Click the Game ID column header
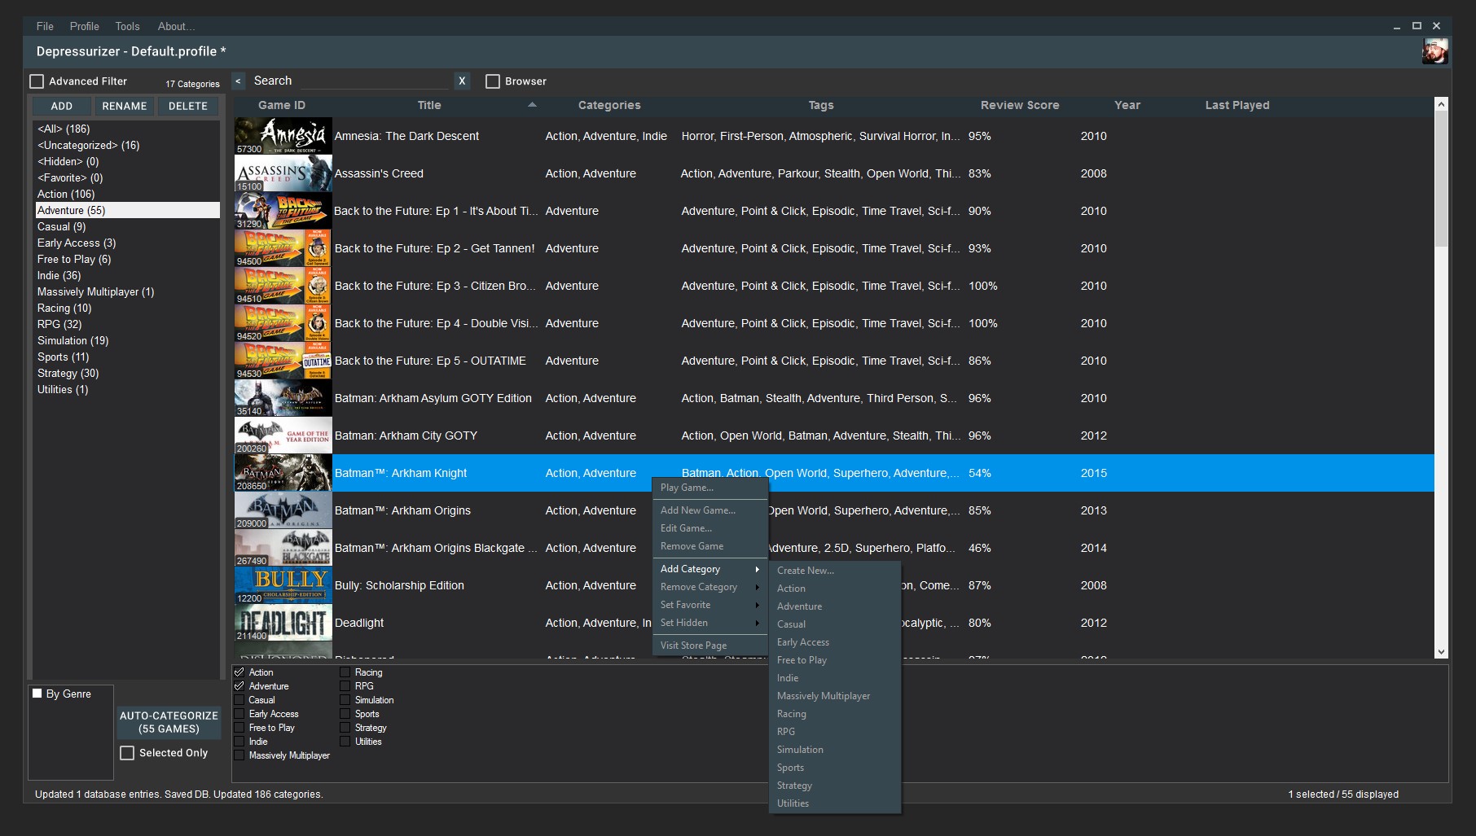 tap(282, 105)
